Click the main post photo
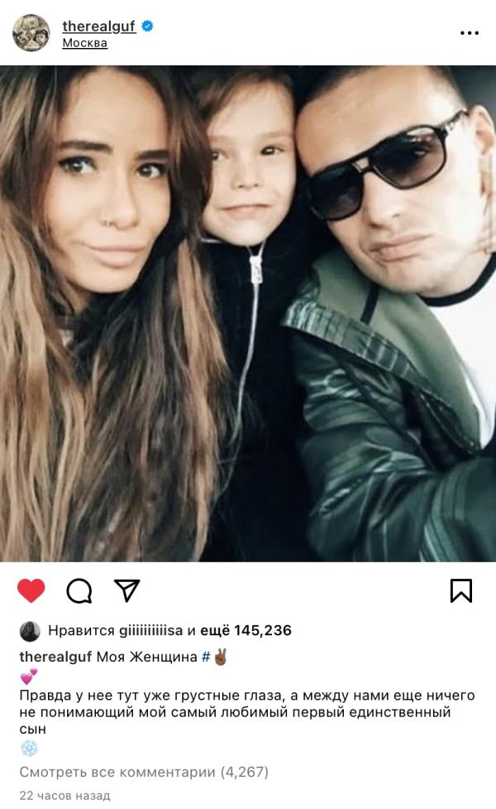 (248, 313)
